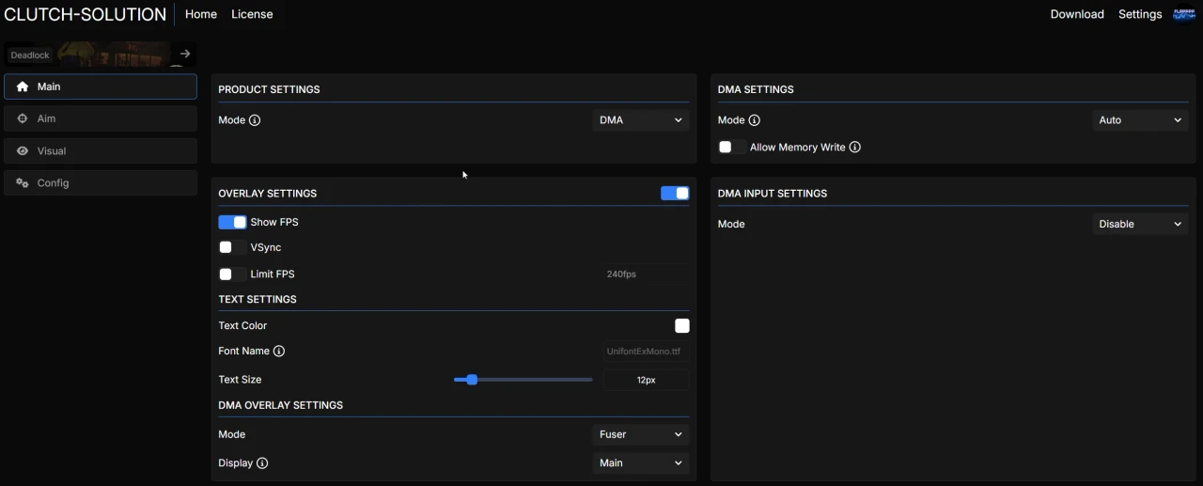The width and height of the screenshot is (1203, 486).
Task: Click the Text Size slider handle
Action: pos(472,380)
